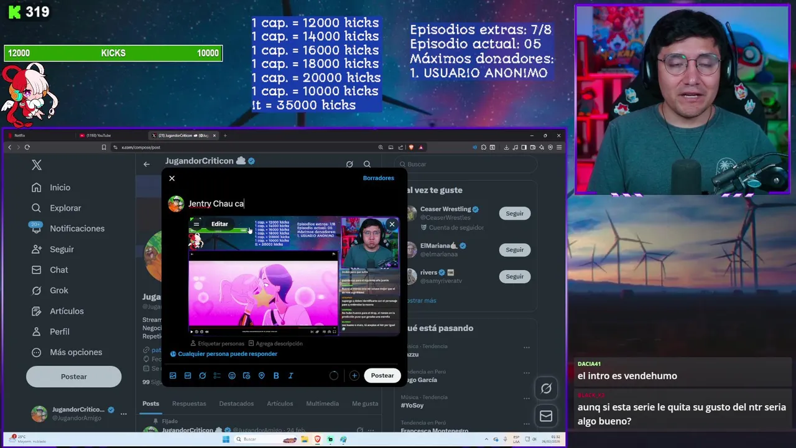
Task: Toggle bold formatting in composer
Action: click(x=276, y=376)
